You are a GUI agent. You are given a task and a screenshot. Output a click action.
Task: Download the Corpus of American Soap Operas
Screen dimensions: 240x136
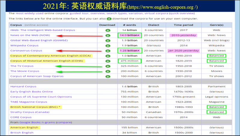coord(108,76)
